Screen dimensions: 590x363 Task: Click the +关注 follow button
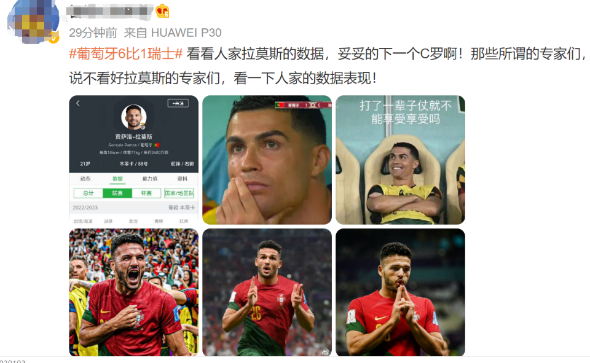178,103
